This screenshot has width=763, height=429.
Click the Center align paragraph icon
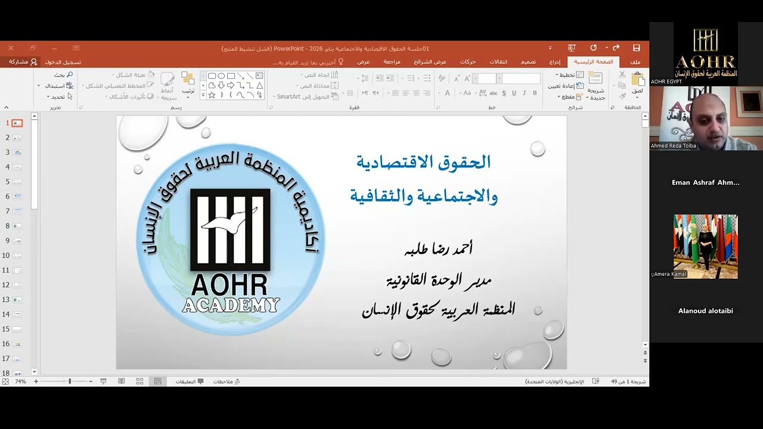pos(416,93)
